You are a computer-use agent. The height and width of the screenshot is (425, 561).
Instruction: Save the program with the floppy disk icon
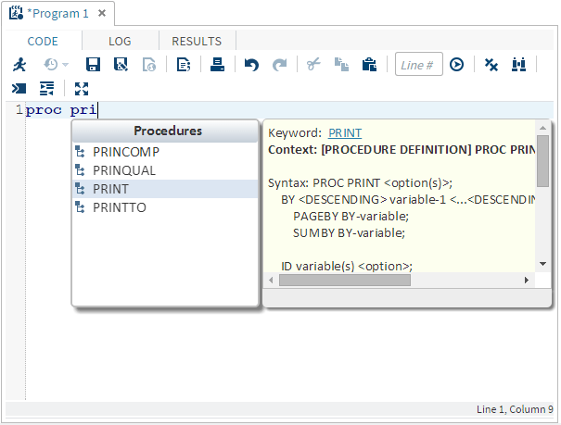(x=93, y=65)
